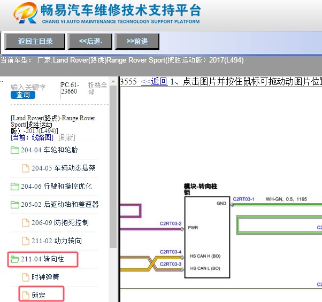Click the PC.61-23660 text

pyautogui.click(x=70, y=88)
